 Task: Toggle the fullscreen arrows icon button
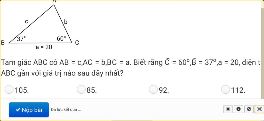[x=259, y=109]
